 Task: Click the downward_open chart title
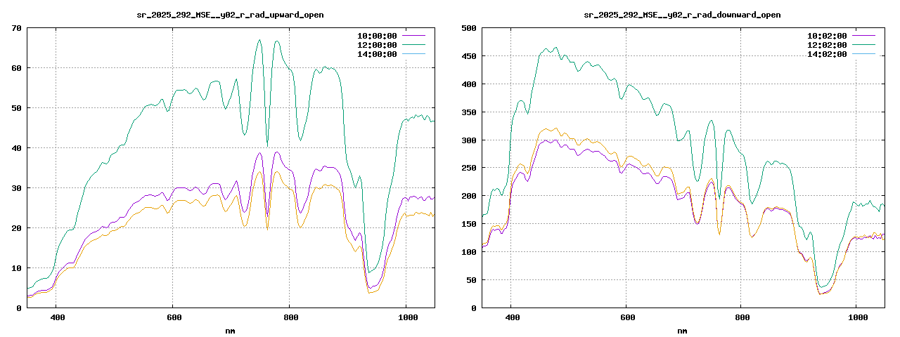coord(682,15)
